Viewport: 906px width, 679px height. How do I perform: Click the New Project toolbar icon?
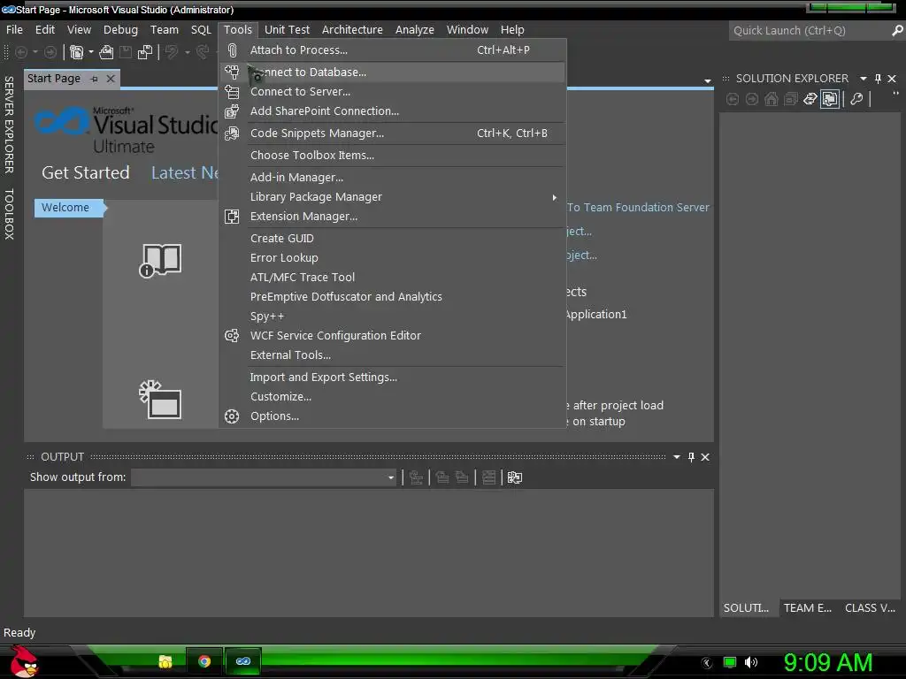(x=76, y=52)
